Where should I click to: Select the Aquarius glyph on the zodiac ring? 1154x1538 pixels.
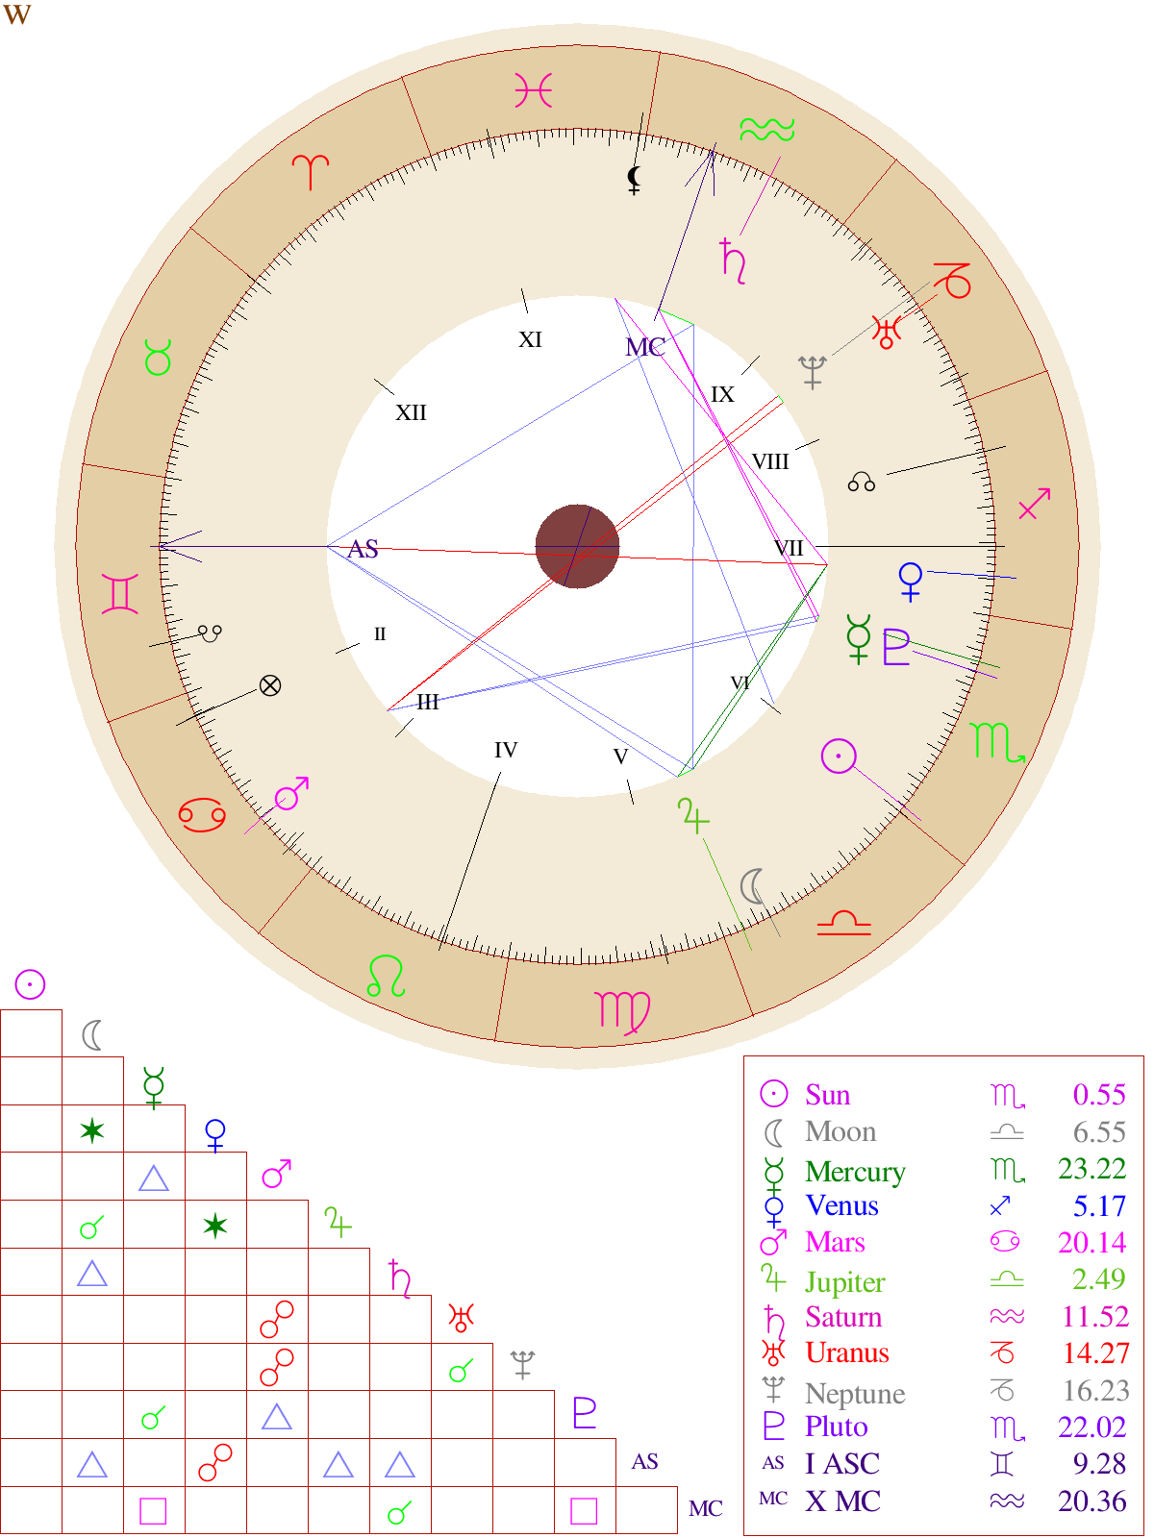(x=766, y=129)
